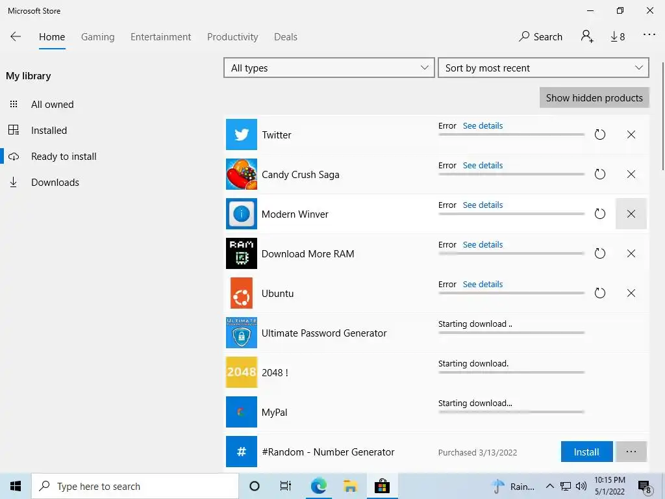Open the Modern Winver app icon
This screenshot has width=665, height=499.
(x=242, y=214)
